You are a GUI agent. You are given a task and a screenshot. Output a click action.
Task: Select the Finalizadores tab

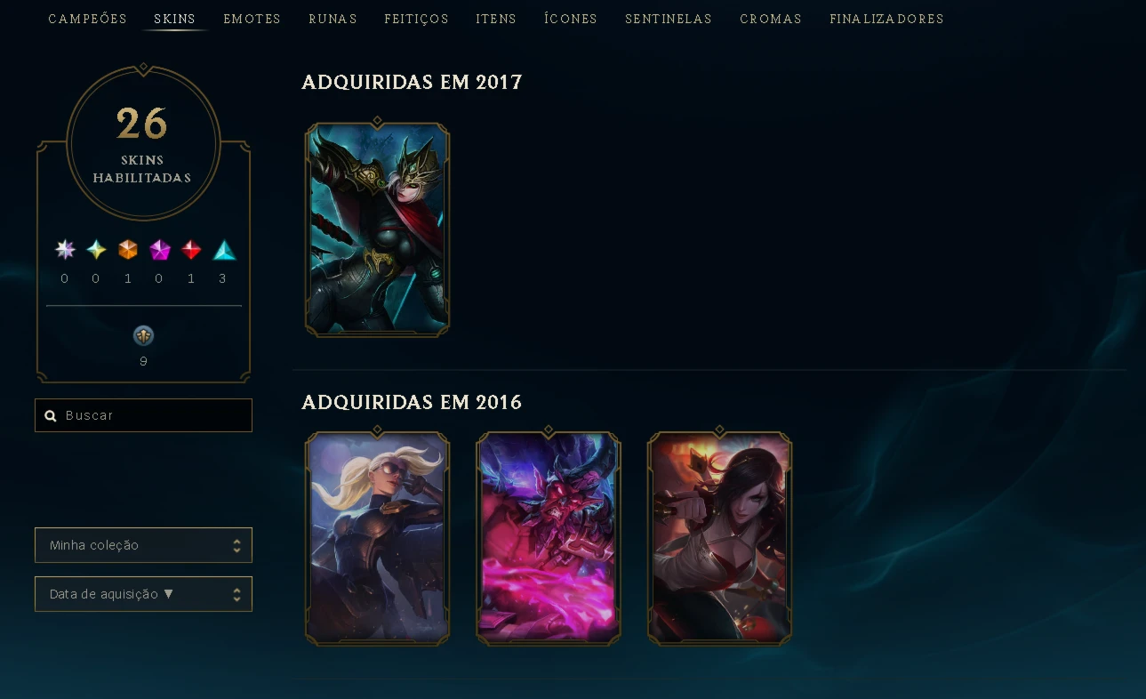(x=886, y=19)
